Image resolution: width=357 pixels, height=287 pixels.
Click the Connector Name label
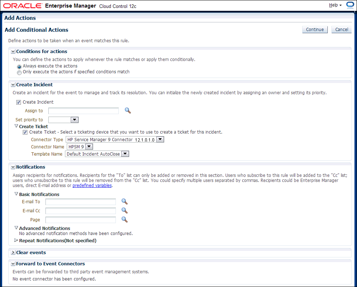point(48,147)
